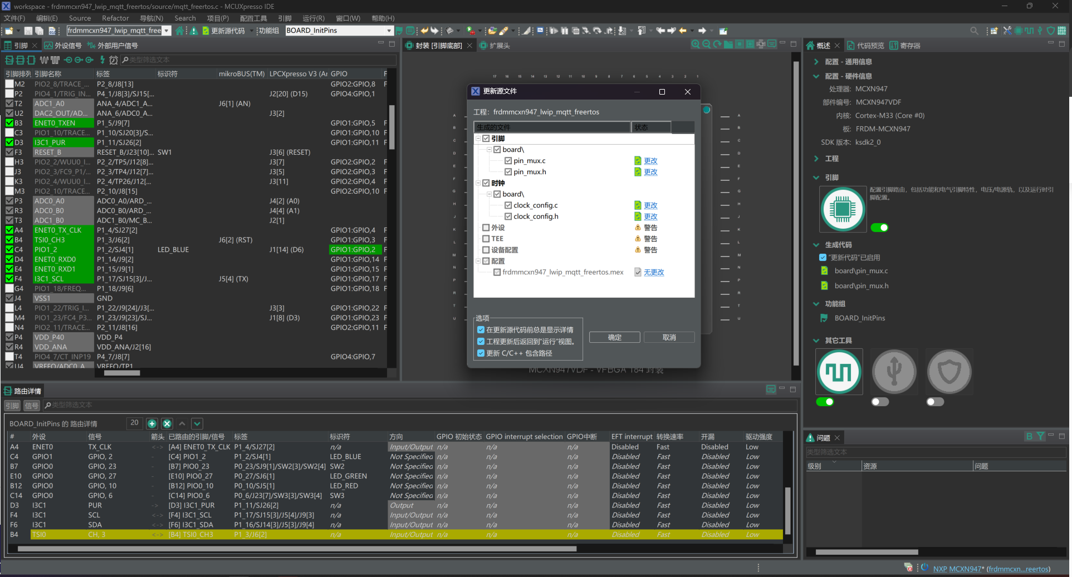Open the Refactor menu
1072x577 pixels.
115,18
